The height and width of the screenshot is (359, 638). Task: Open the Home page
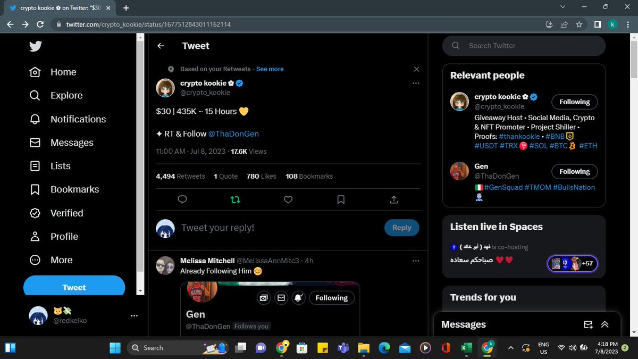tap(53, 72)
